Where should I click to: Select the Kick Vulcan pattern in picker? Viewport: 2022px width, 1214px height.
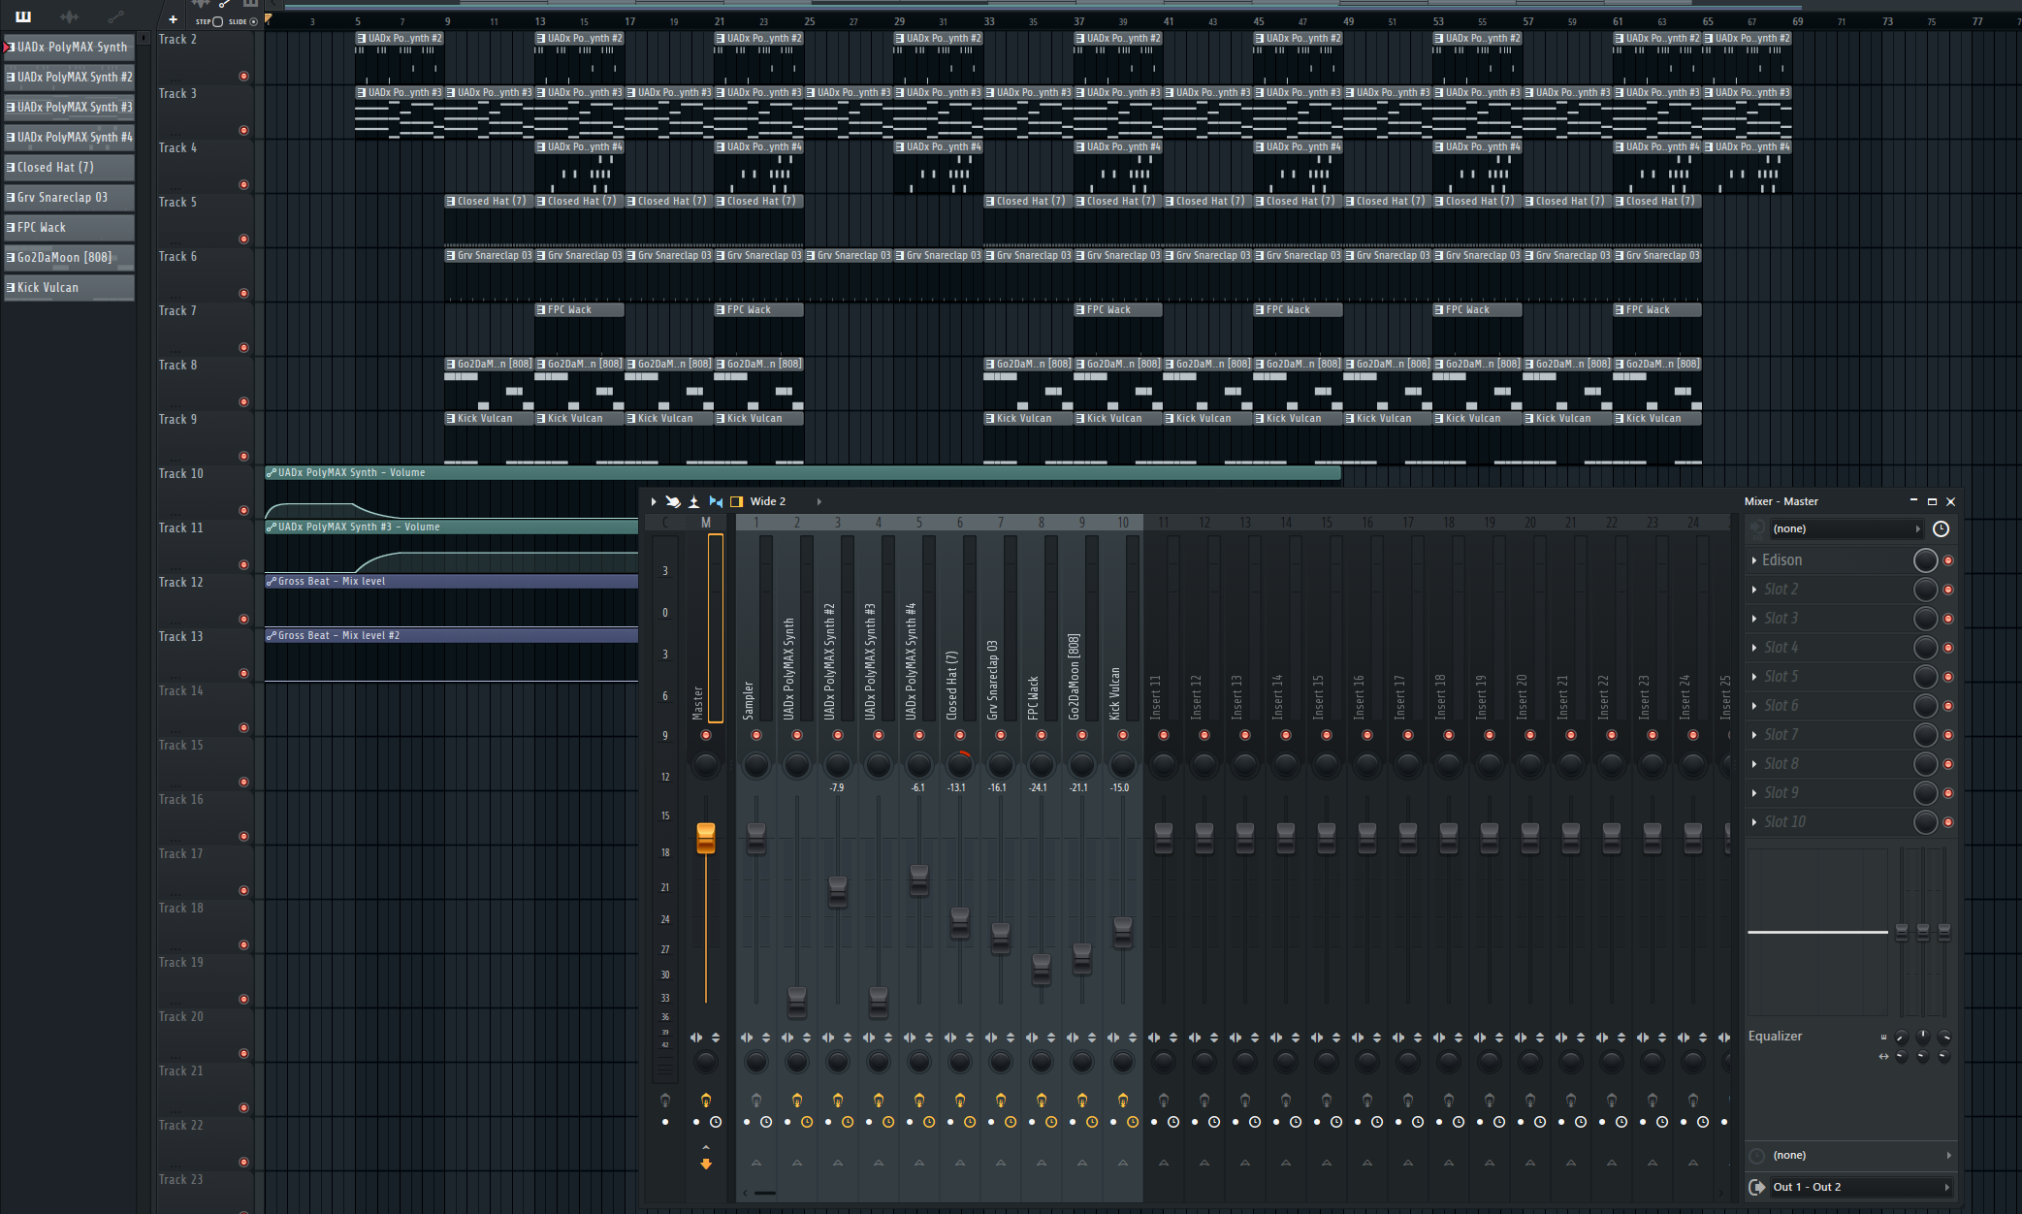[x=68, y=287]
